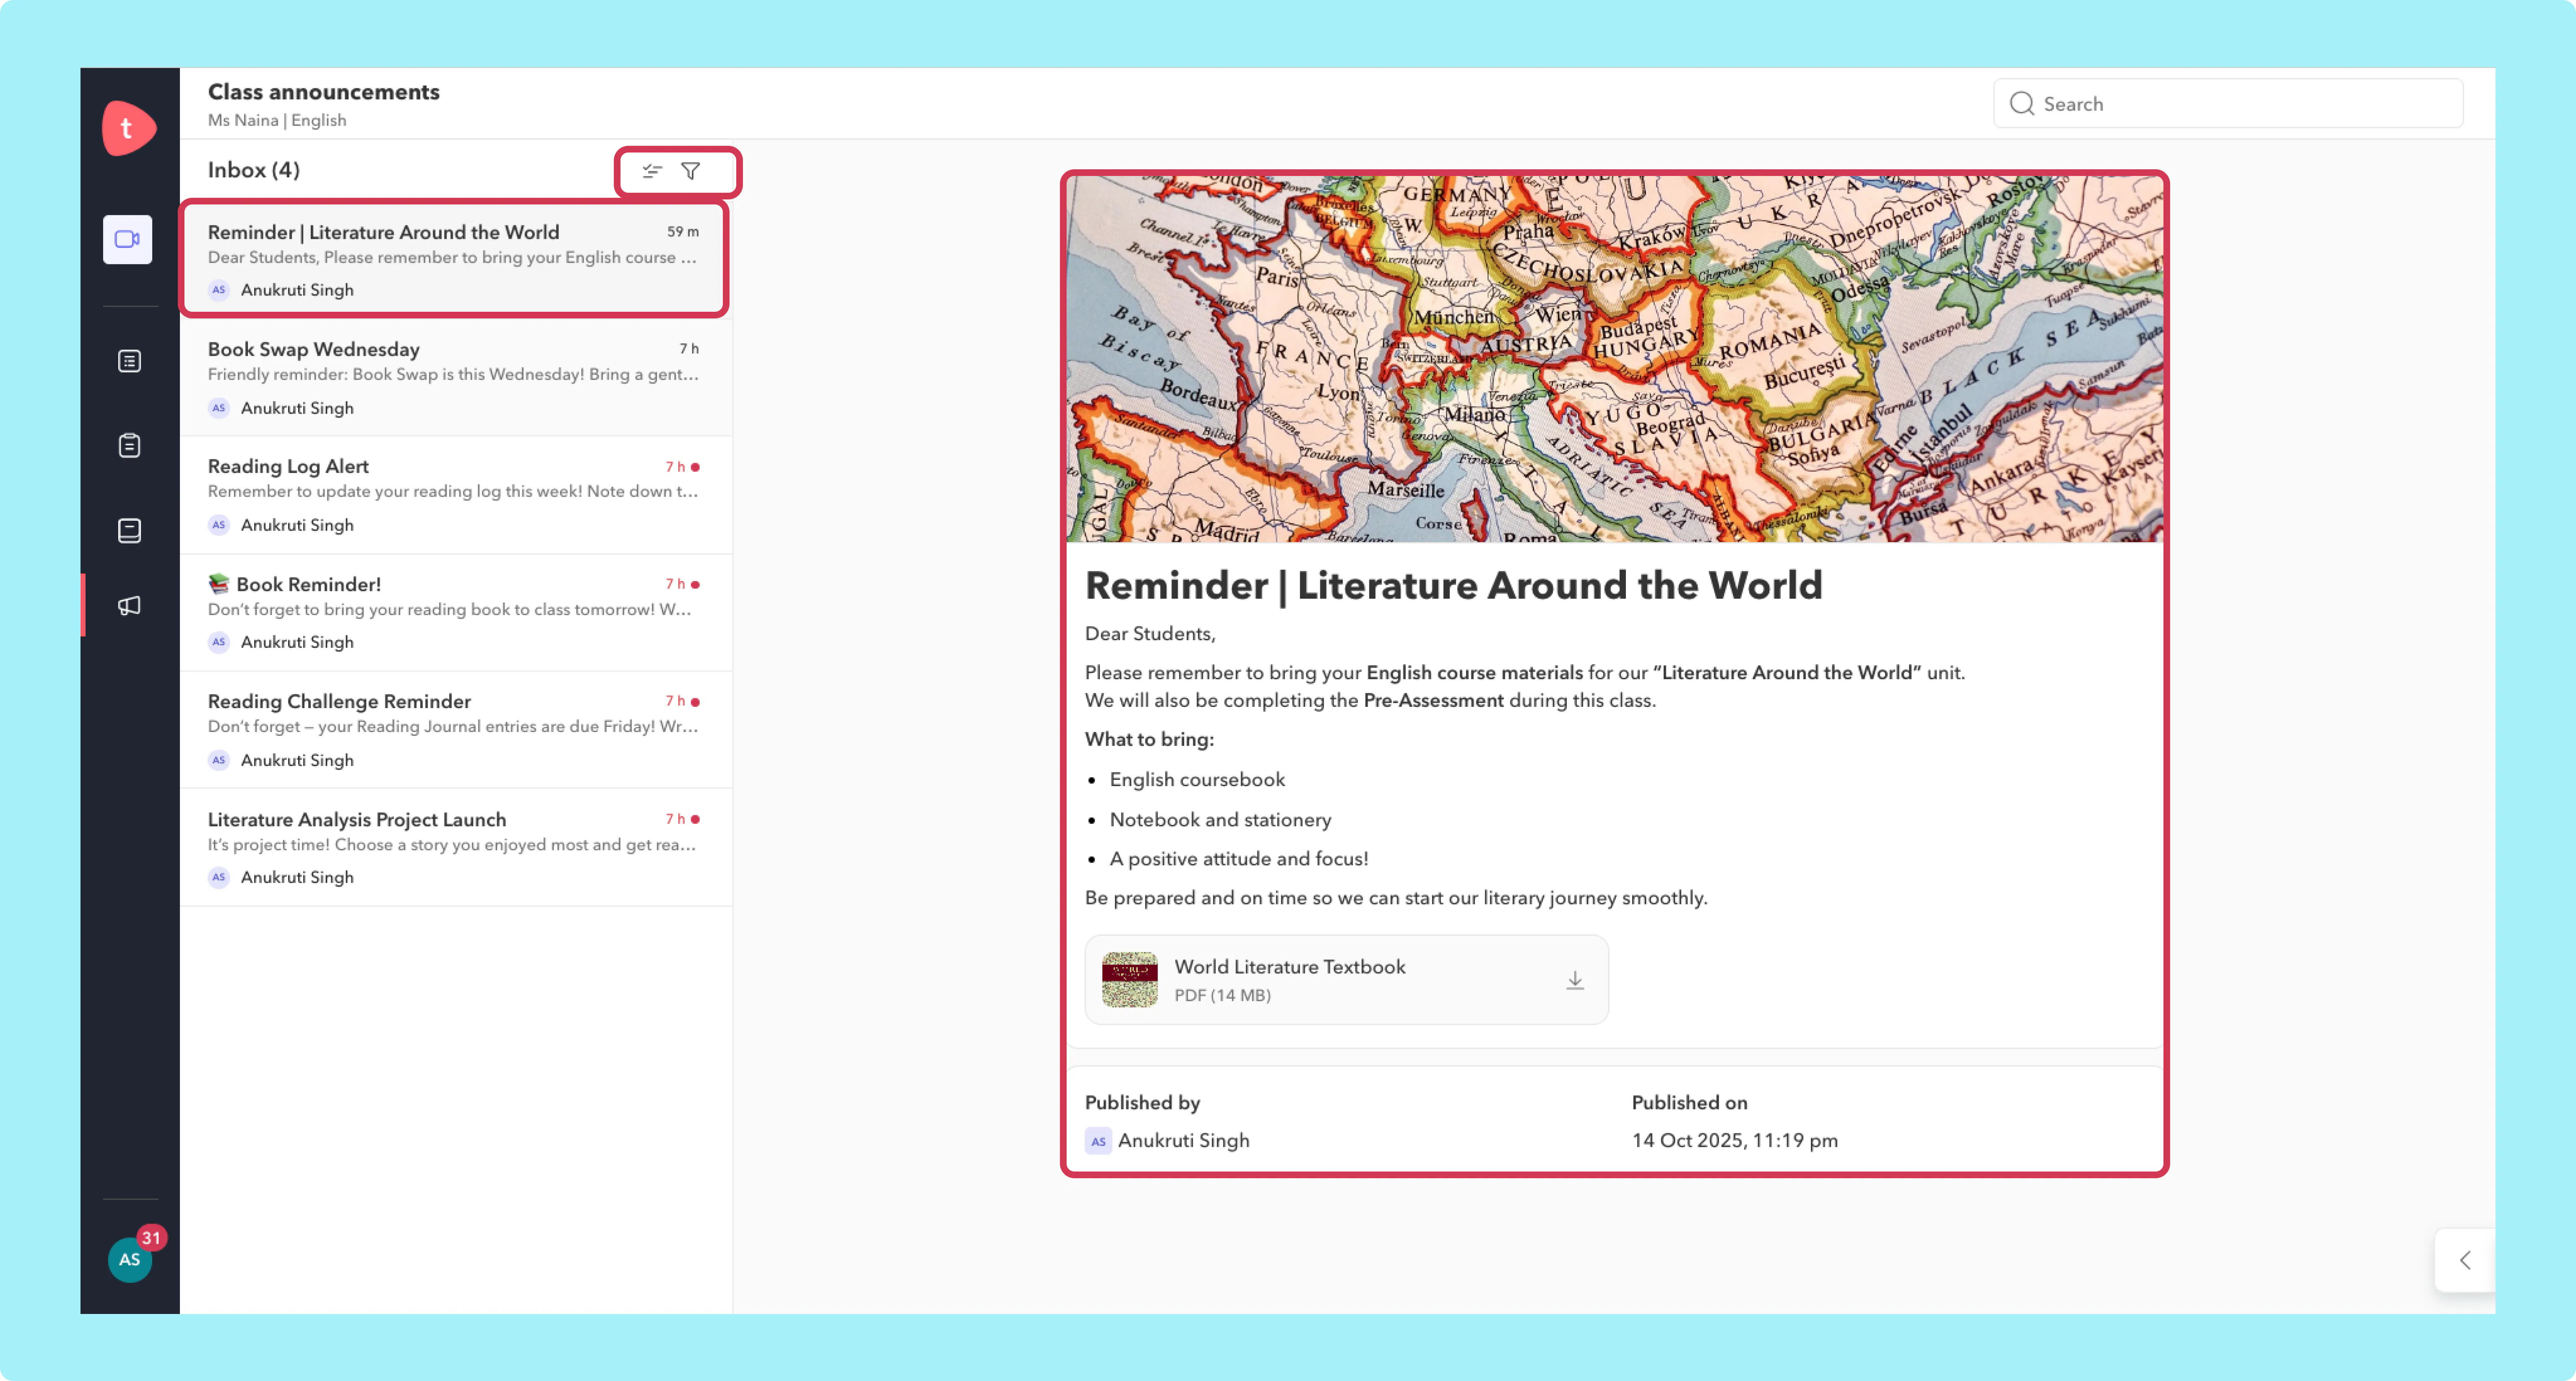The width and height of the screenshot is (2576, 1381).
Task: Expand the side panel with the left chevron
Action: tap(2465, 1259)
